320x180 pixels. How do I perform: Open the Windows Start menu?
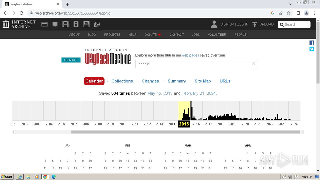(7, 177)
